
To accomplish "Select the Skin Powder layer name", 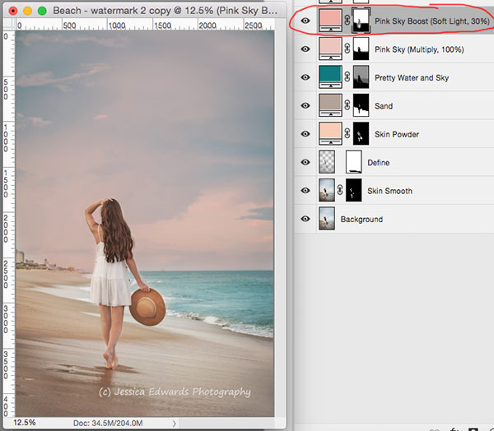I will (397, 134).
